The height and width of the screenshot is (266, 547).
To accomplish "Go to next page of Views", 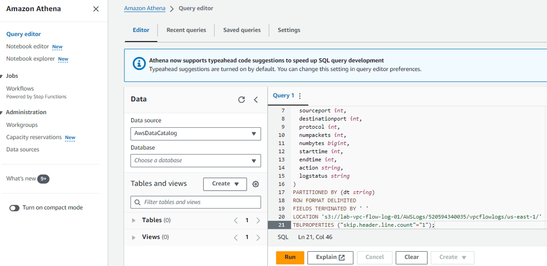I will point(258,237).
